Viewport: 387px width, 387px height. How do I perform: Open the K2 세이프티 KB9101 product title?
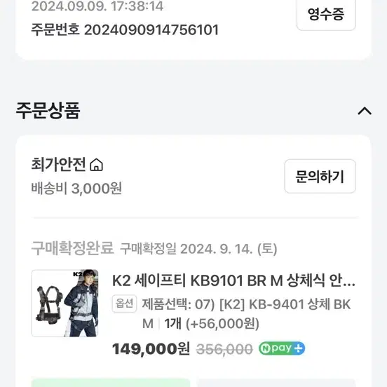tap(233, 281)
